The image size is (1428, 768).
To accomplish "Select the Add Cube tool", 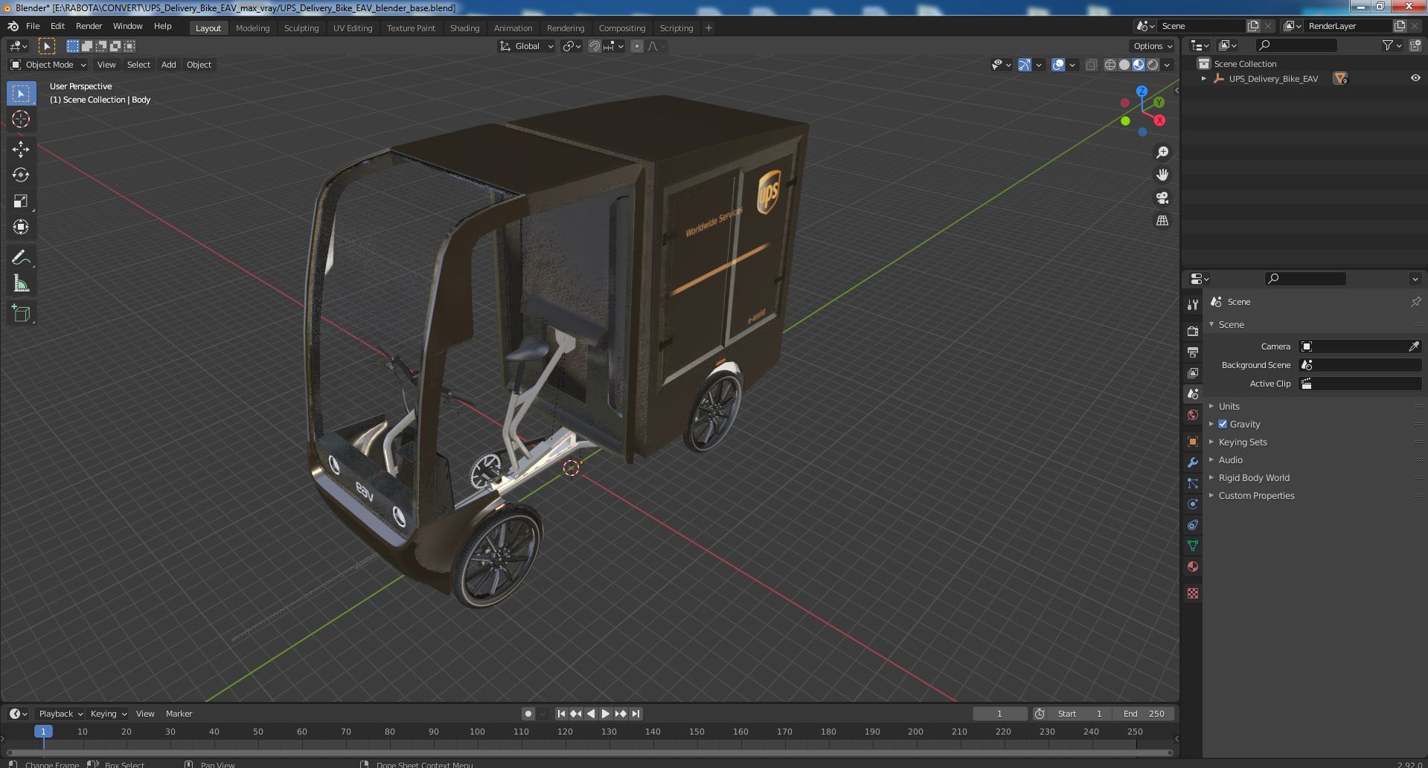I will (21, 313).
